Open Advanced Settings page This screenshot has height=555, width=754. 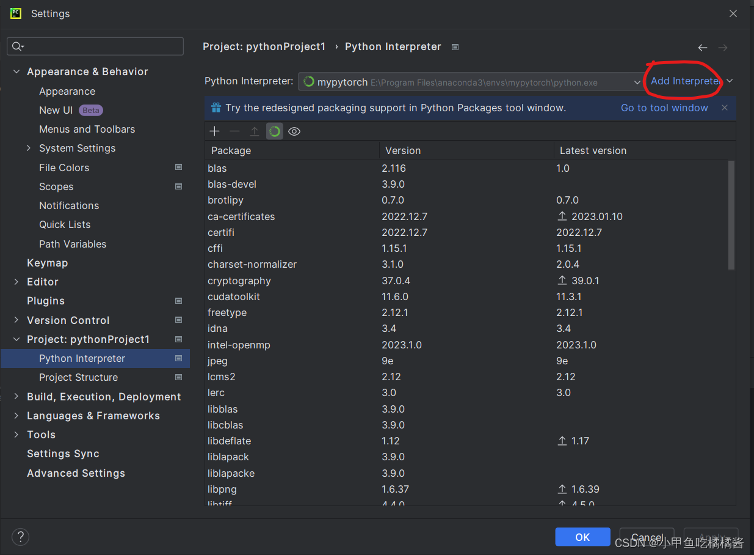click(x=76, y=473)
